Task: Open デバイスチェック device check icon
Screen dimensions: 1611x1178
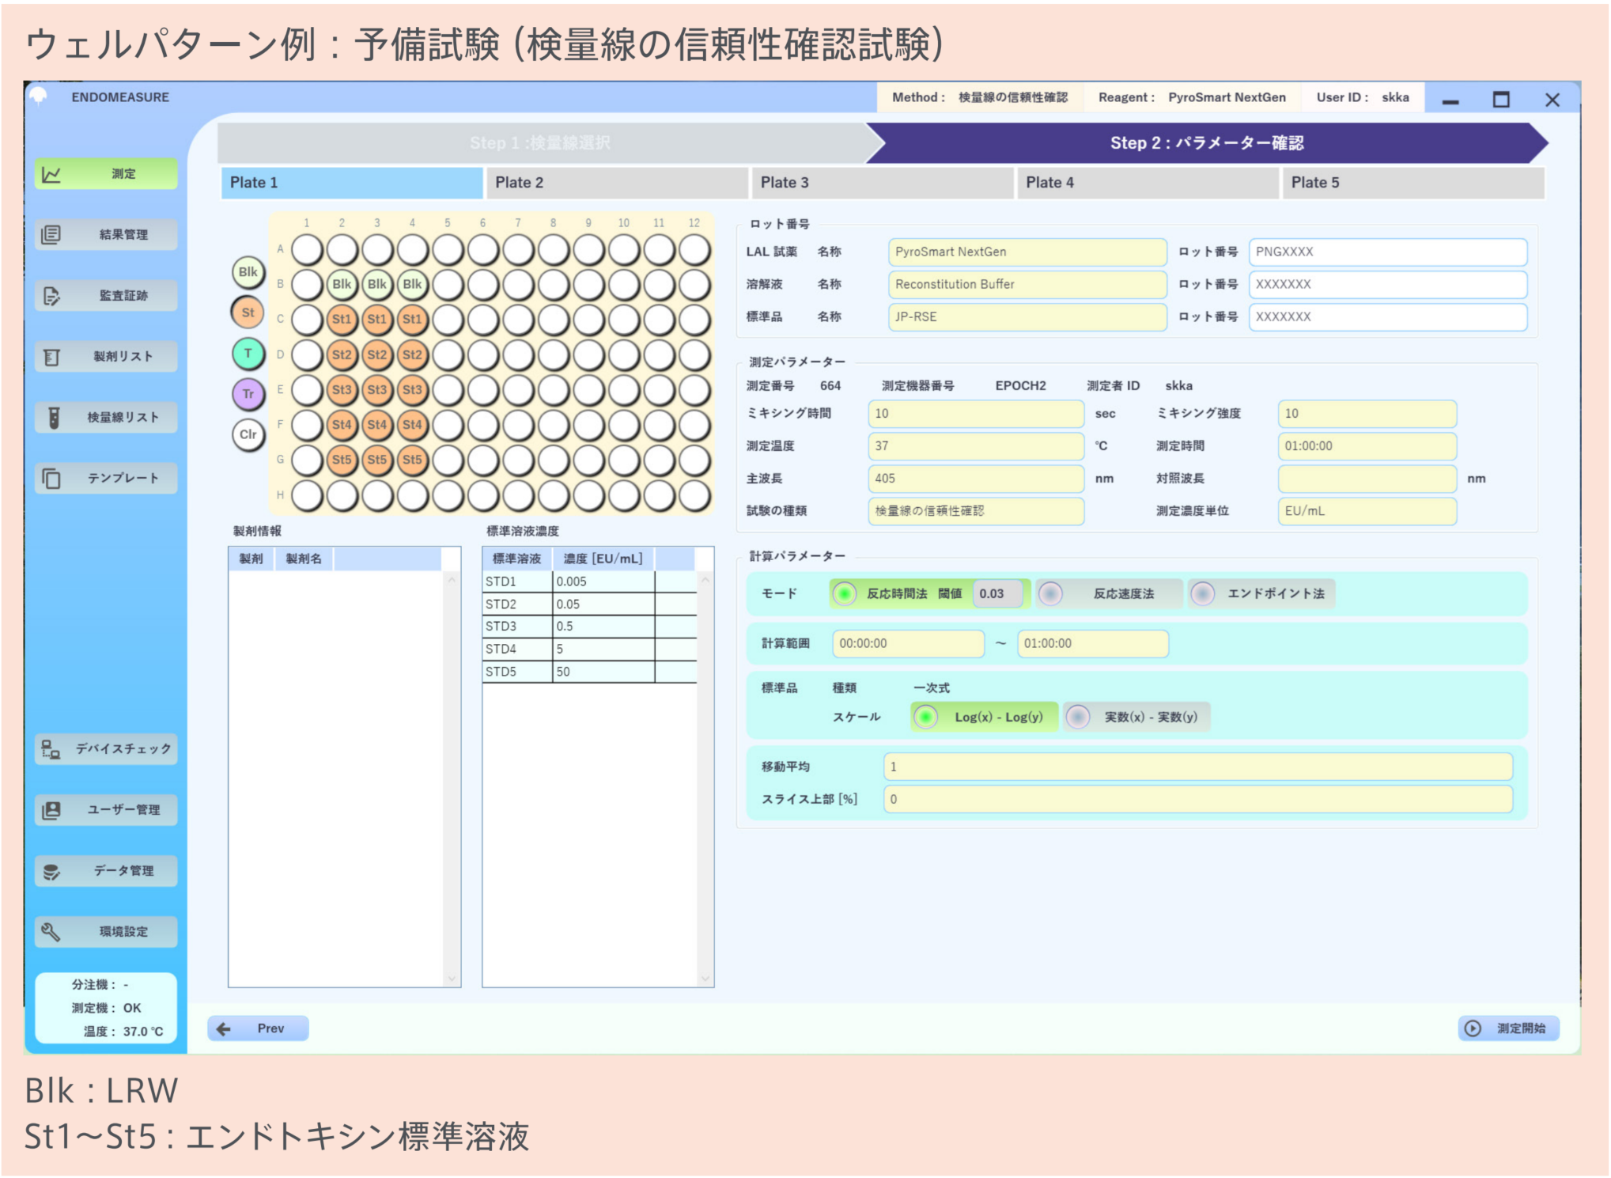Action: (52, 749)
